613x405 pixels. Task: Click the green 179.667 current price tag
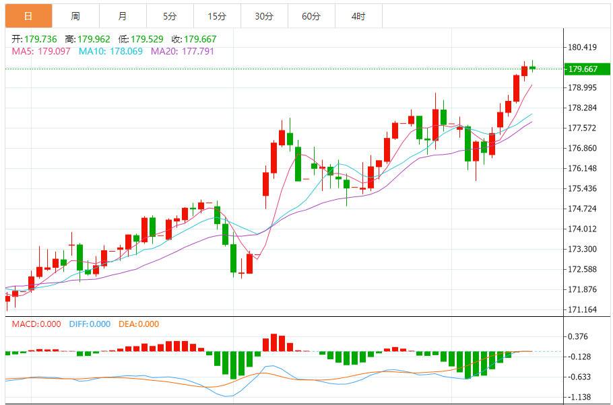click(x=587, y=69)
